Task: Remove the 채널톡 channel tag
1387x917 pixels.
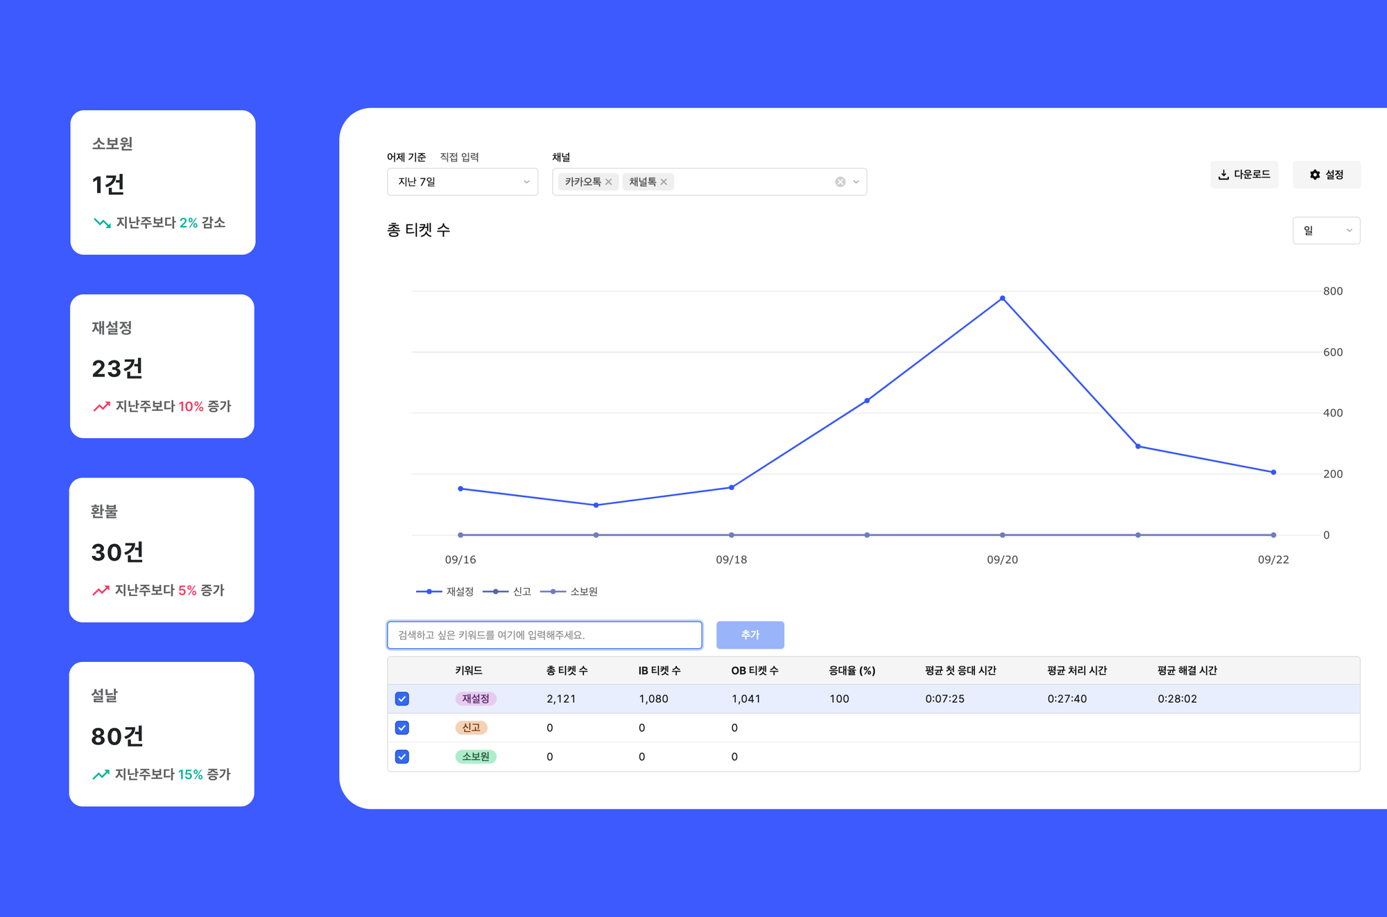Action: coord(664,182)
